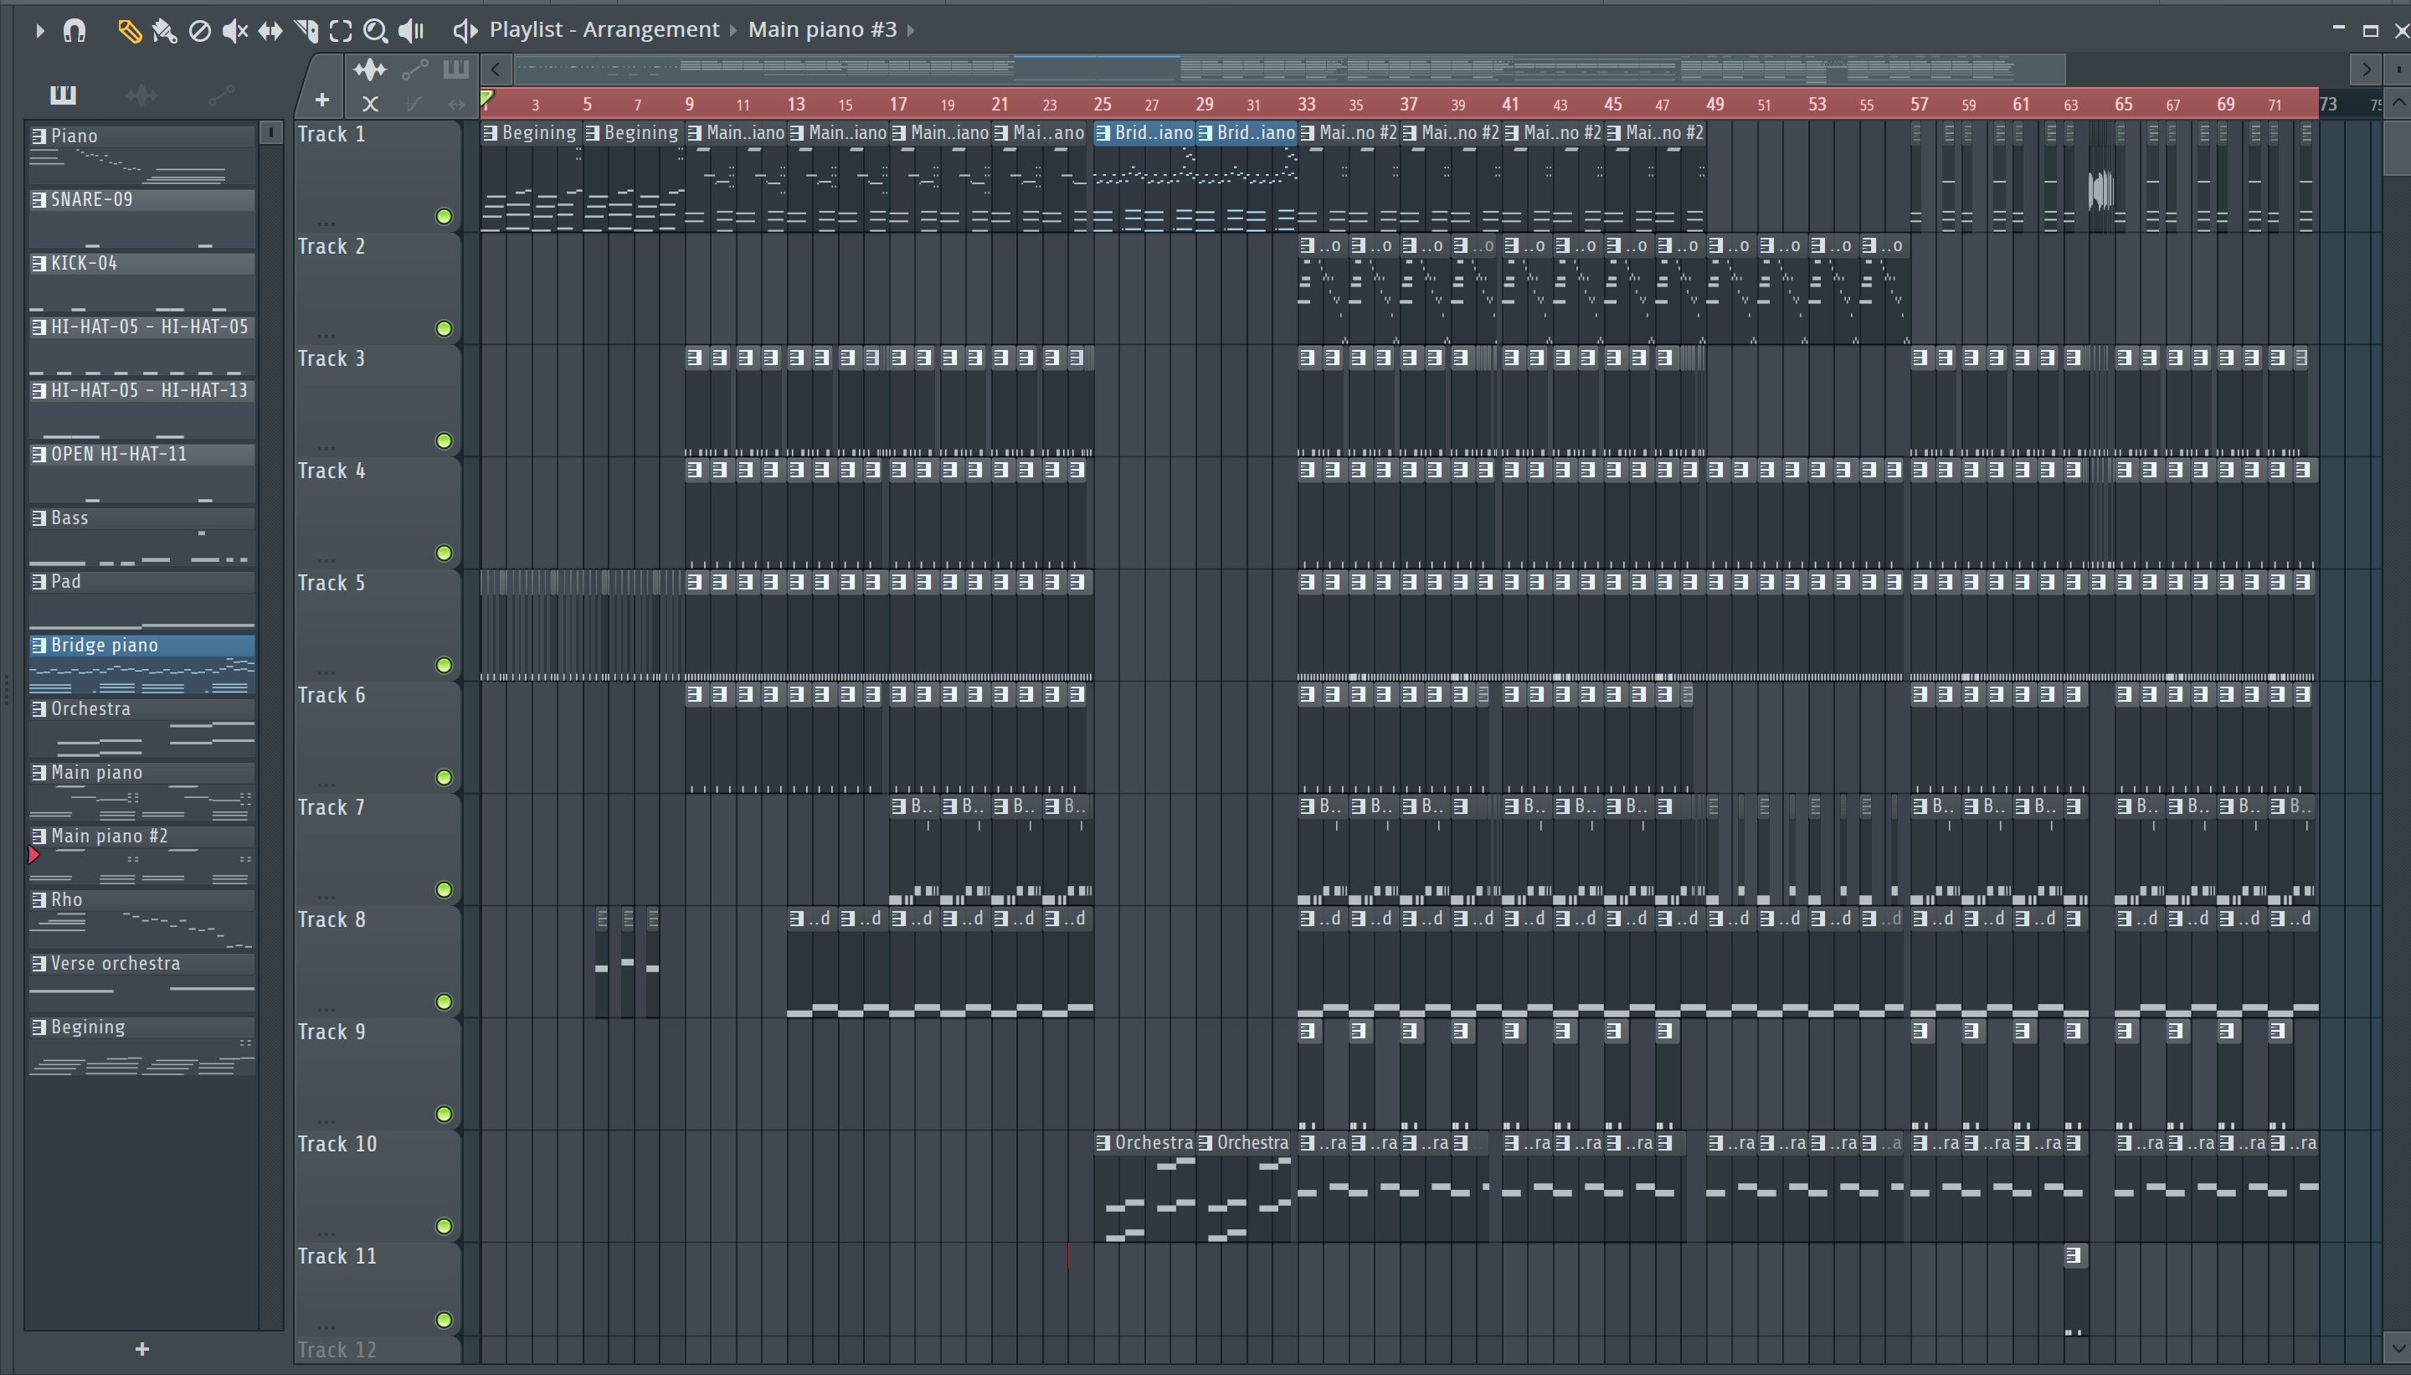Click the speaker icon before Playlist title
This screenshot has height=1375, width=2411.
[x=465, y=31]
